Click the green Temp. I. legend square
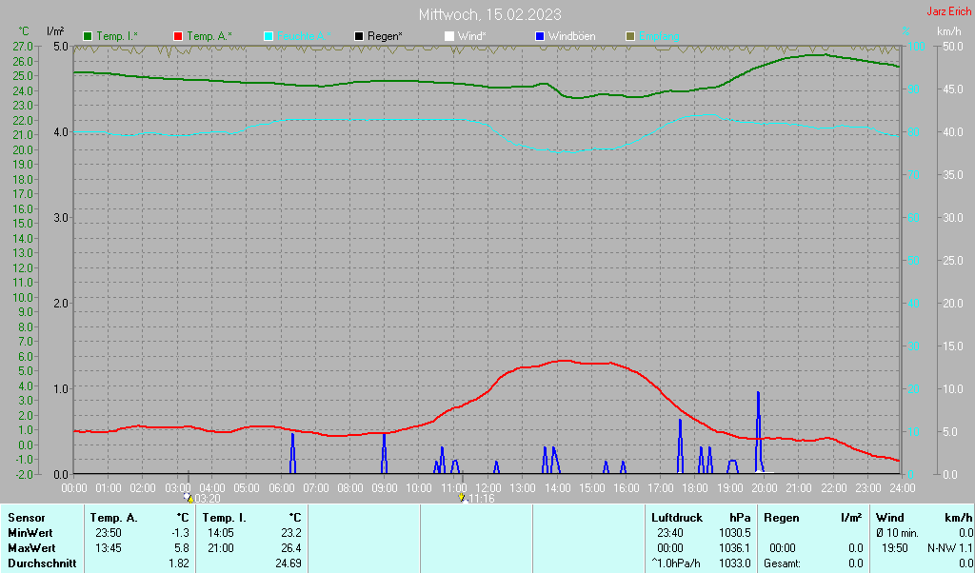 tap(88, 37)
